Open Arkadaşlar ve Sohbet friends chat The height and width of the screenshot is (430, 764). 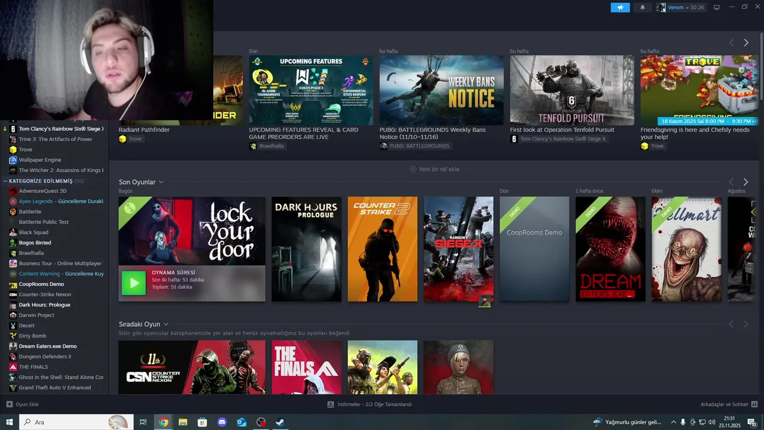(x=729, y=404)
